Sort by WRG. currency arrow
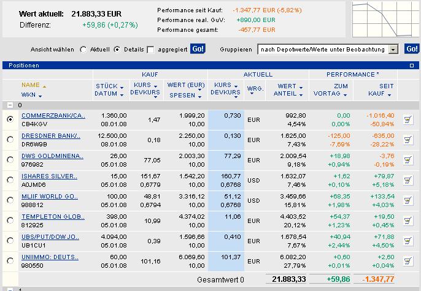Viewport: 421px width, 291px height. pos(252,94)
